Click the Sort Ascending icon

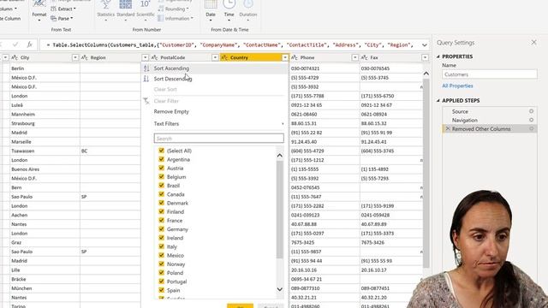pyautogui.click(x=146, y=68)
